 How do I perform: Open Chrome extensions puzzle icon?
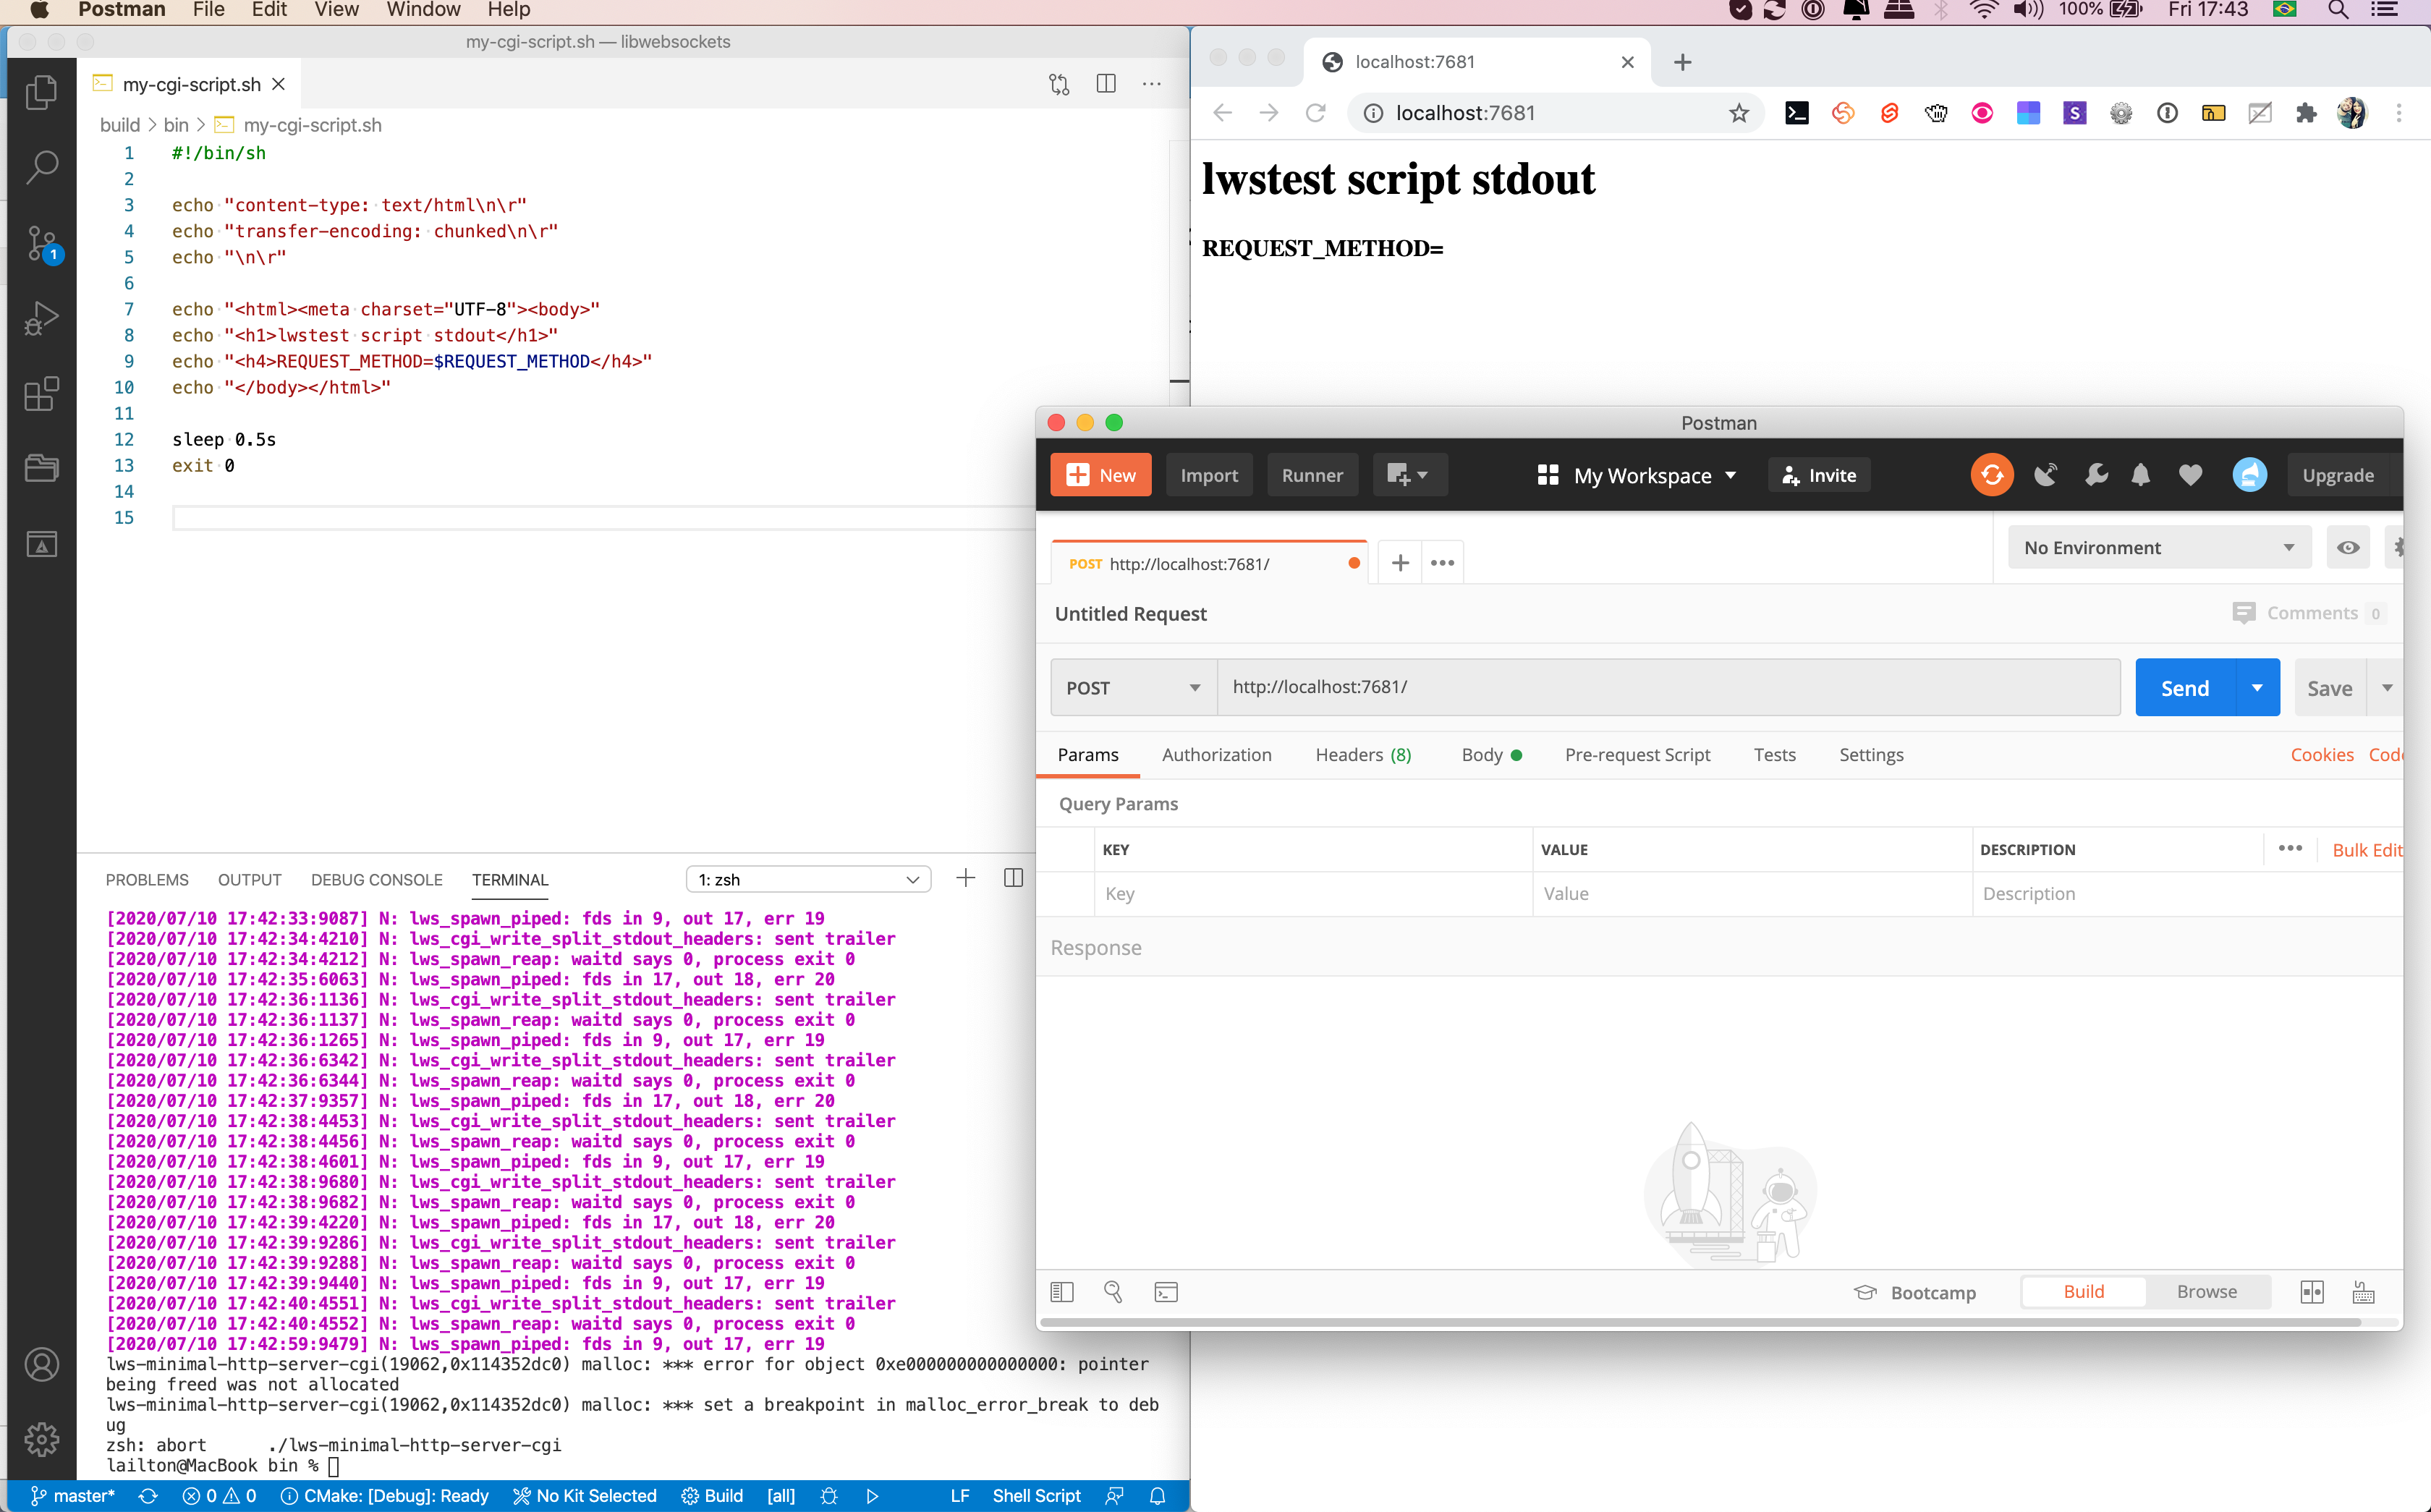[2306, 113]
